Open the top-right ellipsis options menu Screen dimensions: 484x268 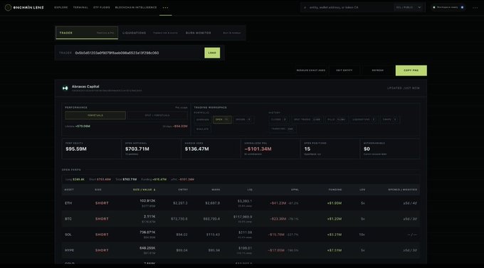pos(475,8)
